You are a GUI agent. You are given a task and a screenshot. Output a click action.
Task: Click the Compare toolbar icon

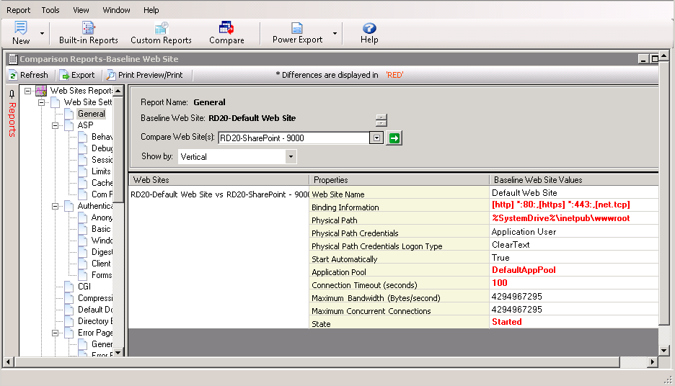pos(226,28)
